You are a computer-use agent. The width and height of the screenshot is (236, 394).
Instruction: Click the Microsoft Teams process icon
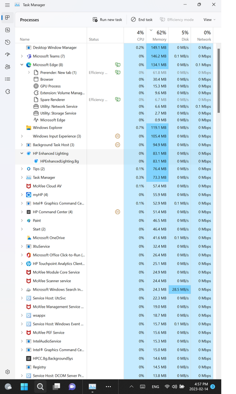tap(29, 56)
